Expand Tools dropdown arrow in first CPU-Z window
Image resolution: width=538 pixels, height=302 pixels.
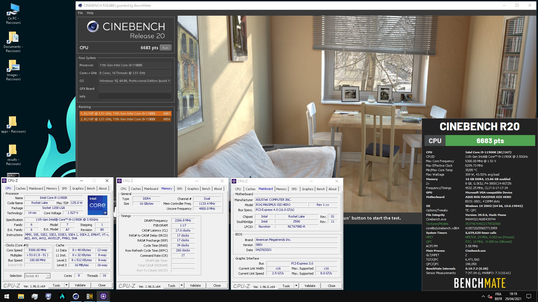click(x=66, y=285)
